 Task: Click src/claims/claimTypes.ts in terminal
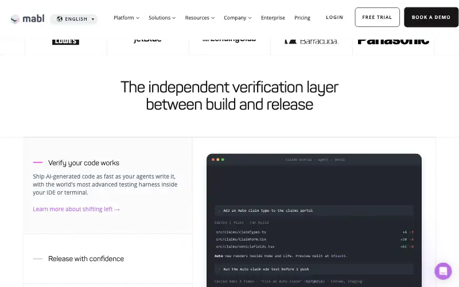[241, 232]
